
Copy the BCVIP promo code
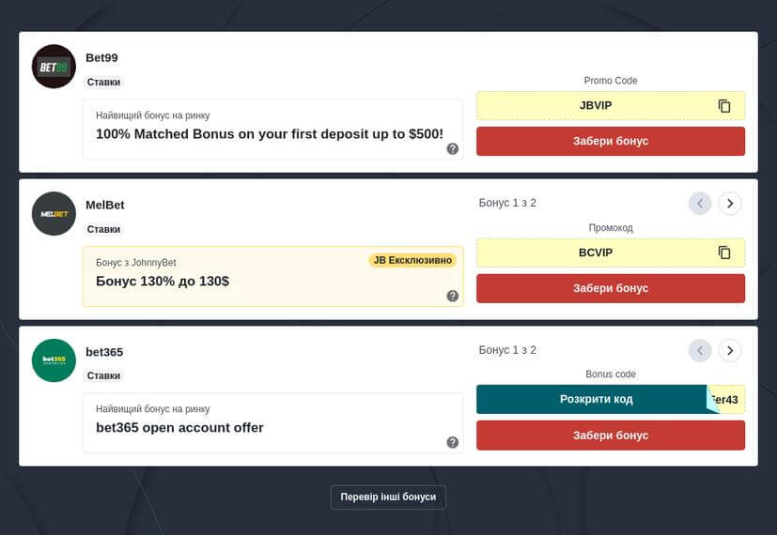[724, 252]
